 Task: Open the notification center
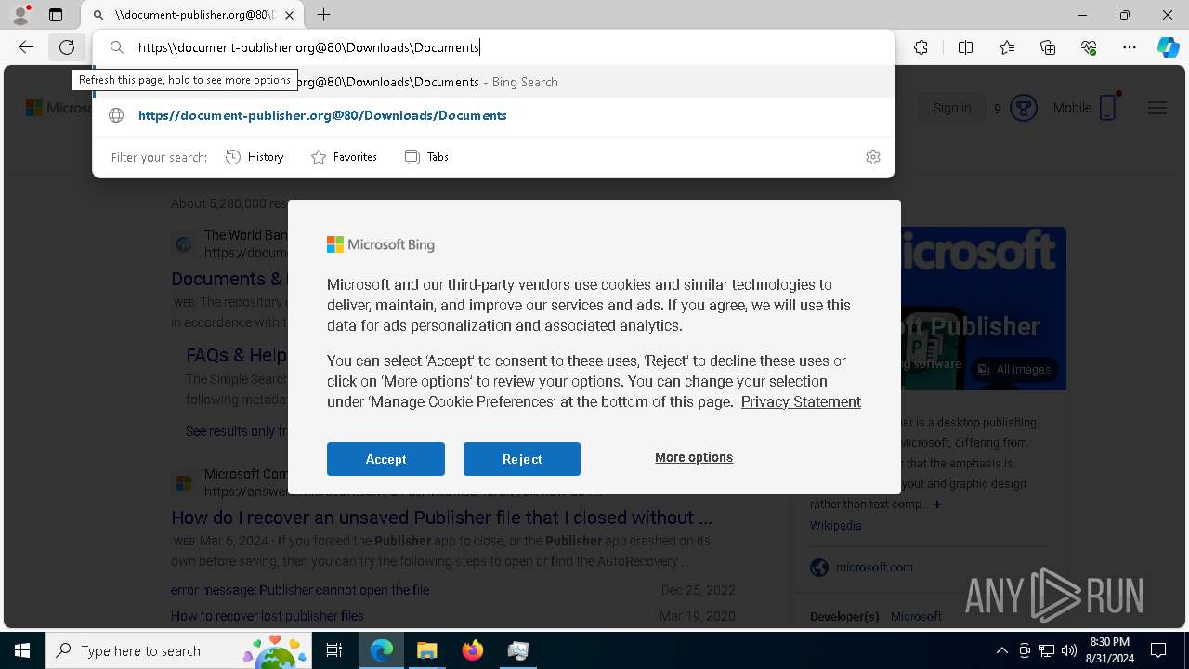coord(1158,650)
